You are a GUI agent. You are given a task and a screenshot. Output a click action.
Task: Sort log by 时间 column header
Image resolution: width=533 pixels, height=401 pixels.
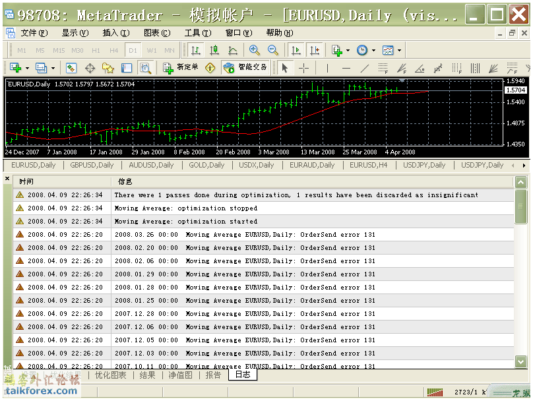pyautogui.click(x=62, y=181)
